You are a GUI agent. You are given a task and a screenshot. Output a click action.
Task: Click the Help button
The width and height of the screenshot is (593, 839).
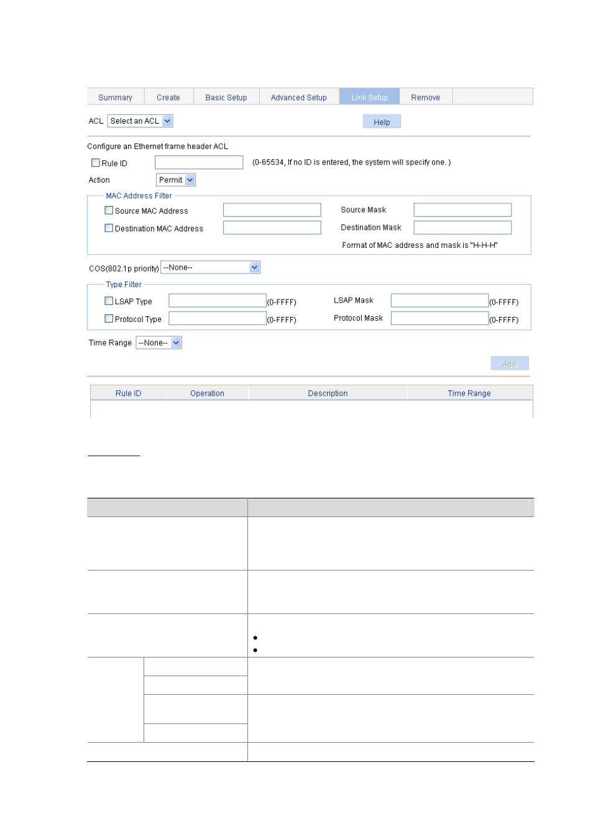click(x=382, y=122)
